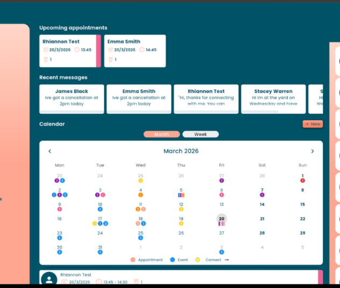The image size is (340, 288).
Task: Select Sunday March 29
Action: [x=302, y=233]
